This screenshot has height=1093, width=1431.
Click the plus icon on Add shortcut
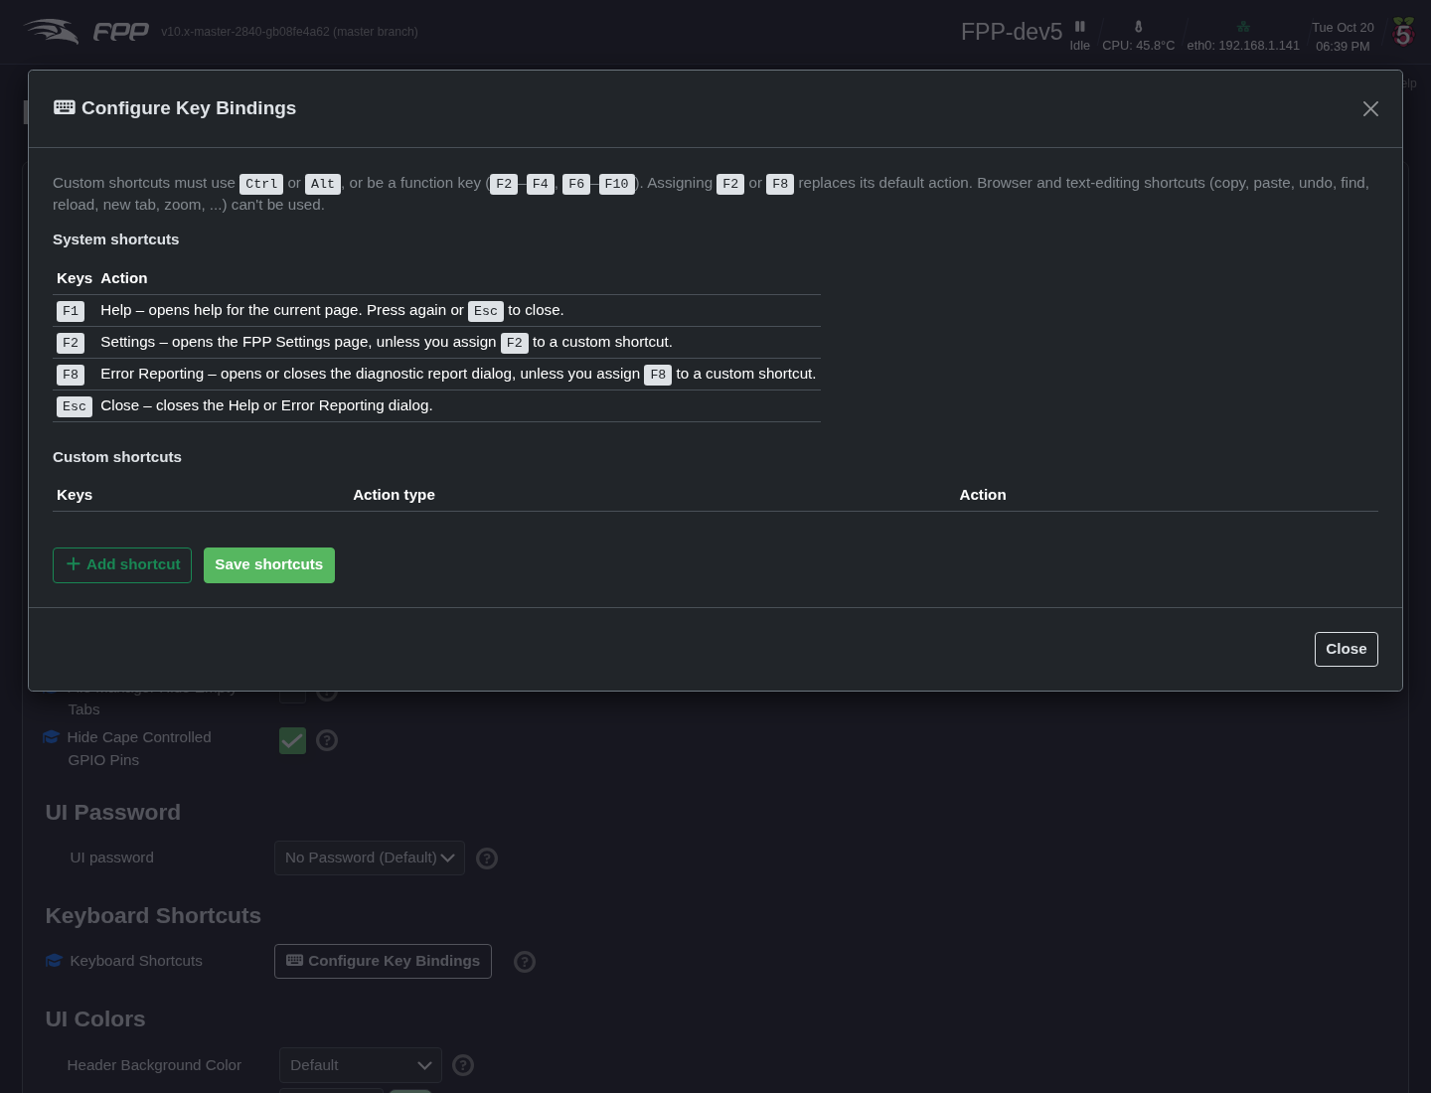pos(73,563)
